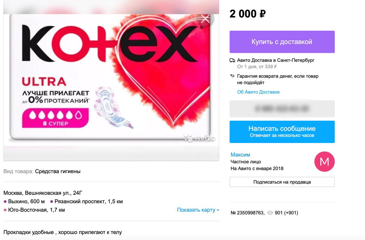365x240 pixels.
Task: Click Купить с доставкой button
Action: [282, 42]
